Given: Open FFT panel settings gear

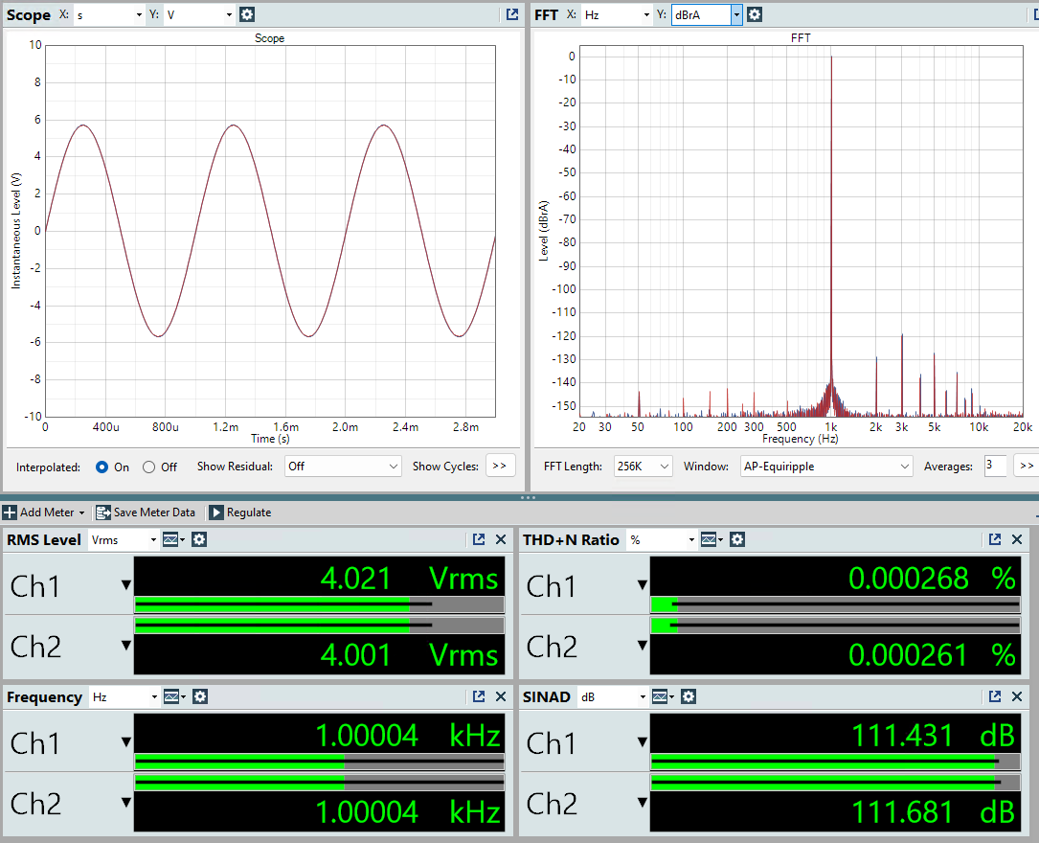Looking at the screenshot, I should 754,14.
